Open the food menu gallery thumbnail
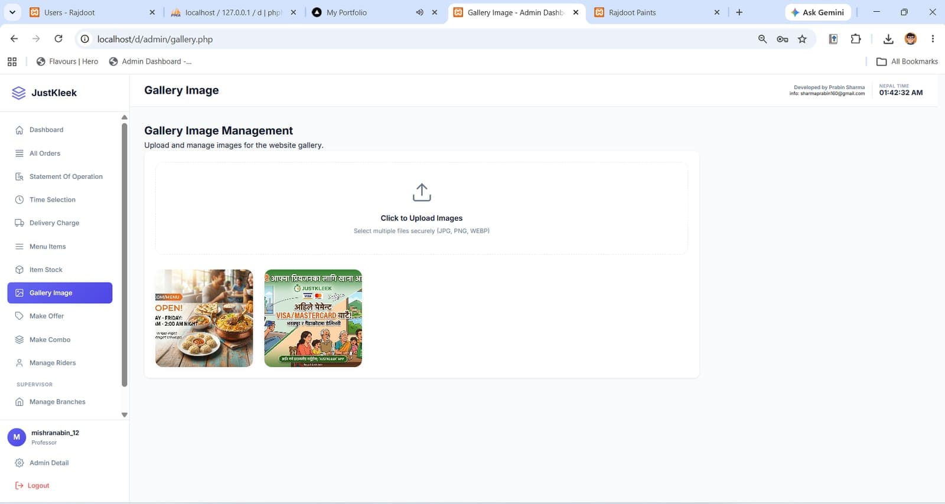The height and width of the screenshot is (504, 945). 204,318
